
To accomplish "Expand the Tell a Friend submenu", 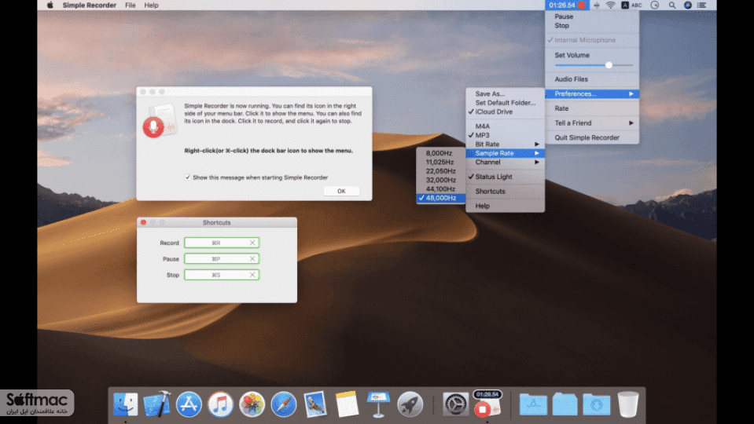I will coord(592,123).
